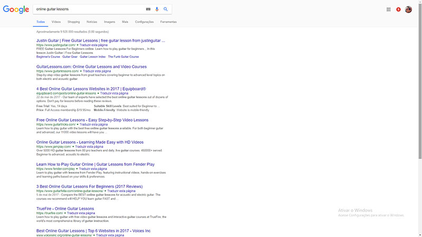Screen dimensions: 422x237
Task: Click Traduzir esta página for jamplay.com
Action: click(x=89, y=147)
